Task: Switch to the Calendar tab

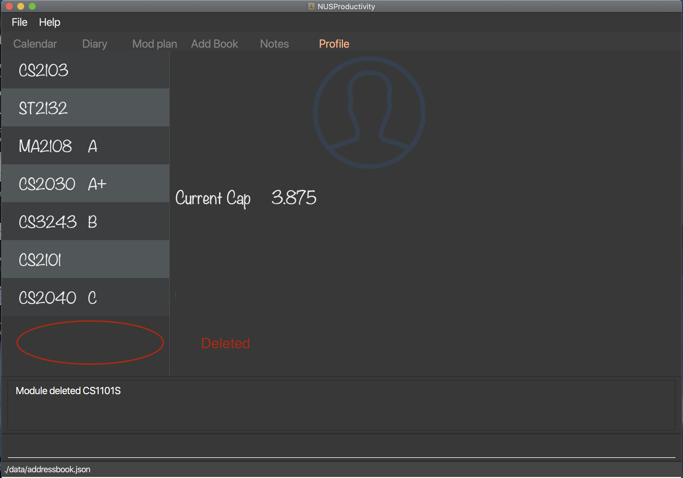Action: pyautogui.click(x=35, y=44)
